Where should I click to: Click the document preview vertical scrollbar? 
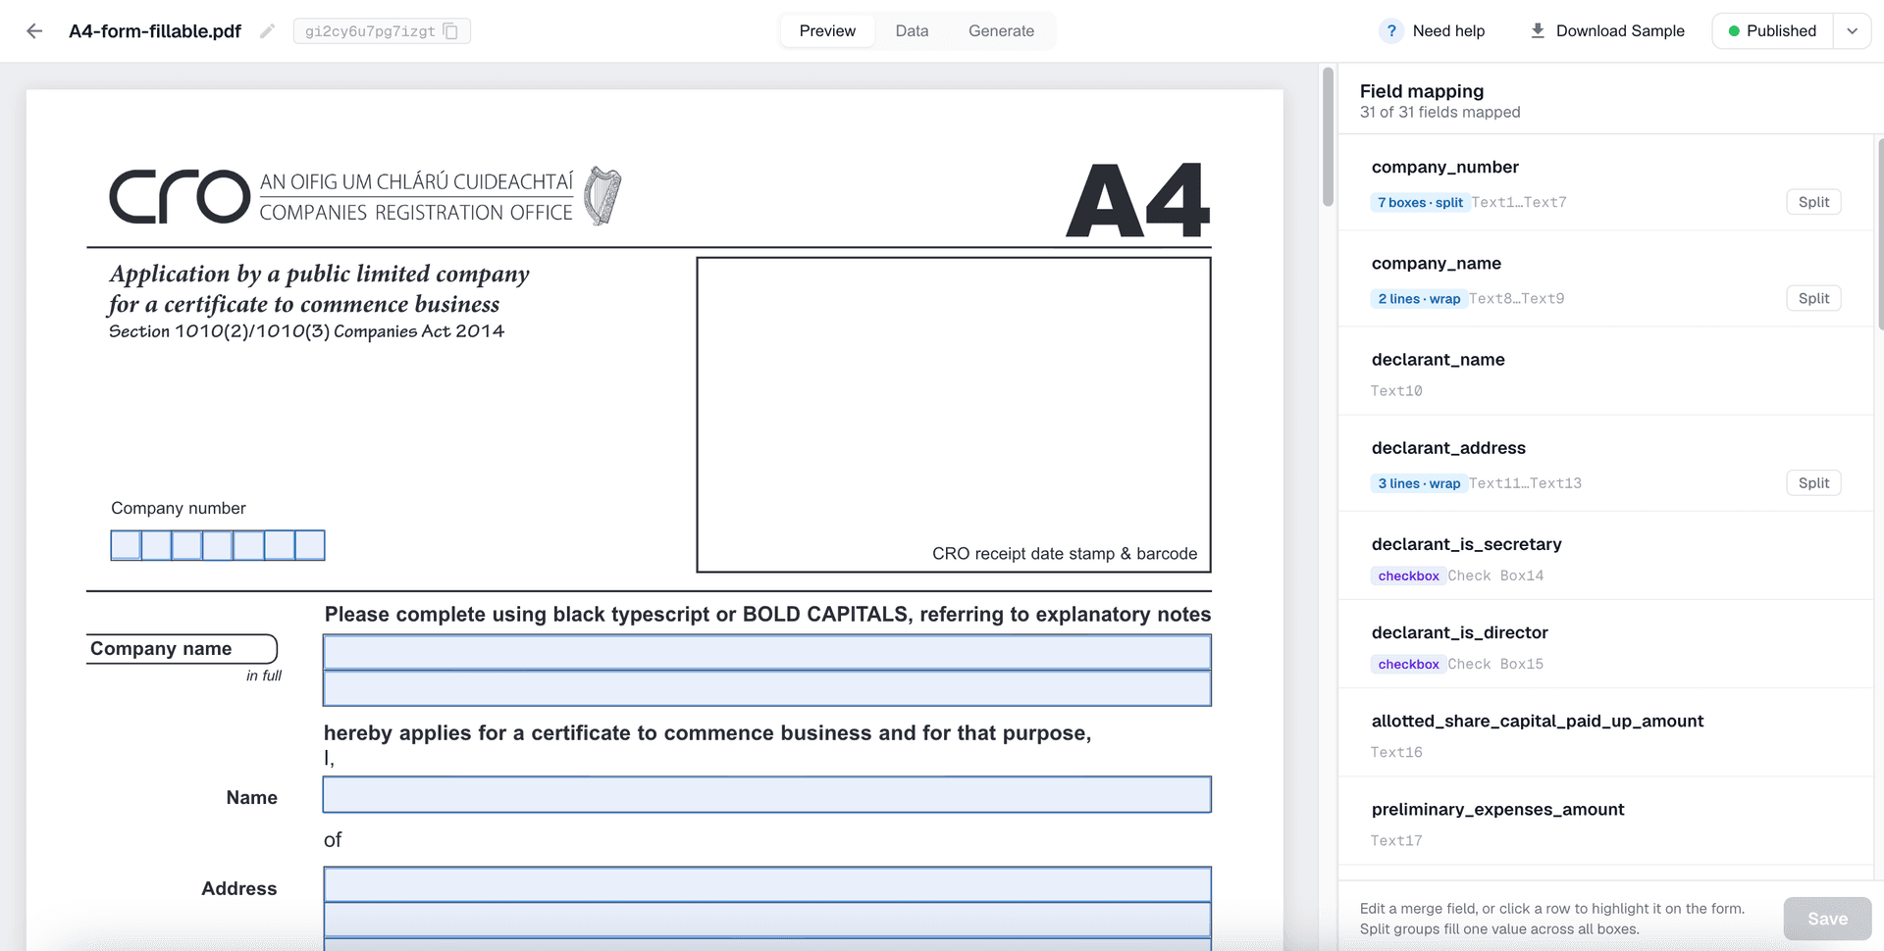point(1328,137)
